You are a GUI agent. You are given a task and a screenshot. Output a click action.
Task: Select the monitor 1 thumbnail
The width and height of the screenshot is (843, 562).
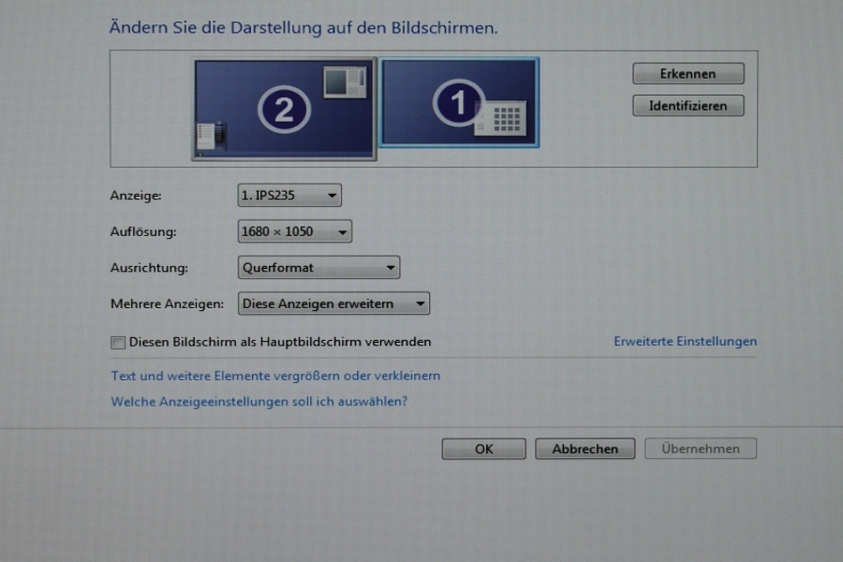coord(459,102)
